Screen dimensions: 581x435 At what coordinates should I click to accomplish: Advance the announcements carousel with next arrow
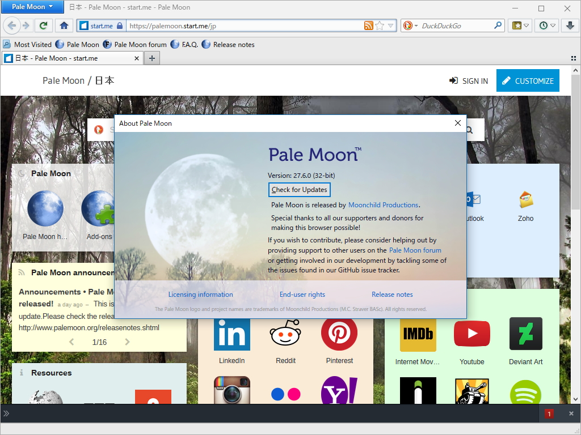click(x=127, y=342)
